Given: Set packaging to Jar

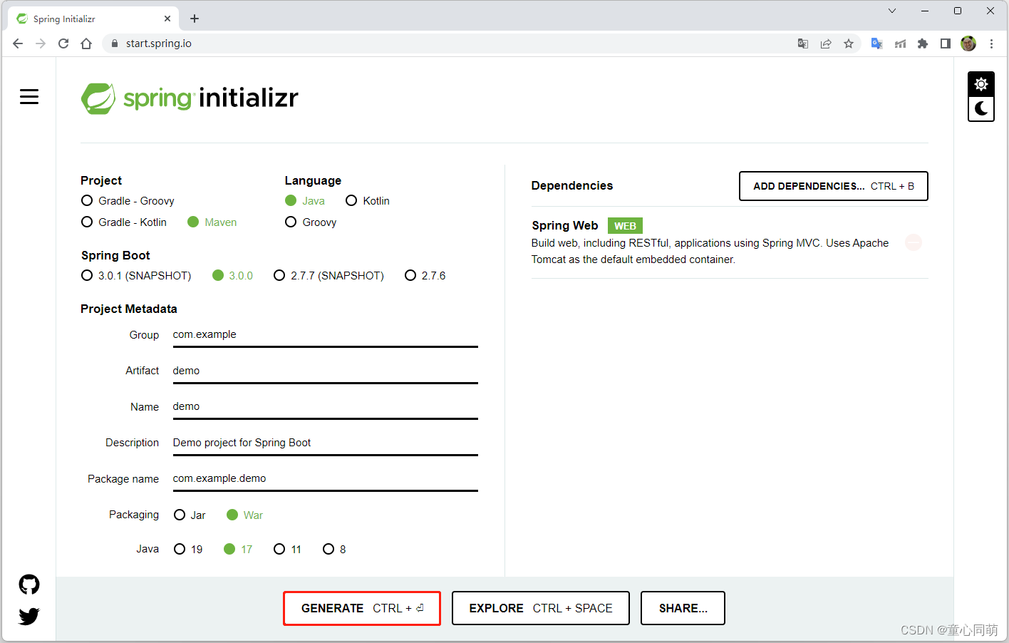Looking at the screenshot, I should (190, 515).
